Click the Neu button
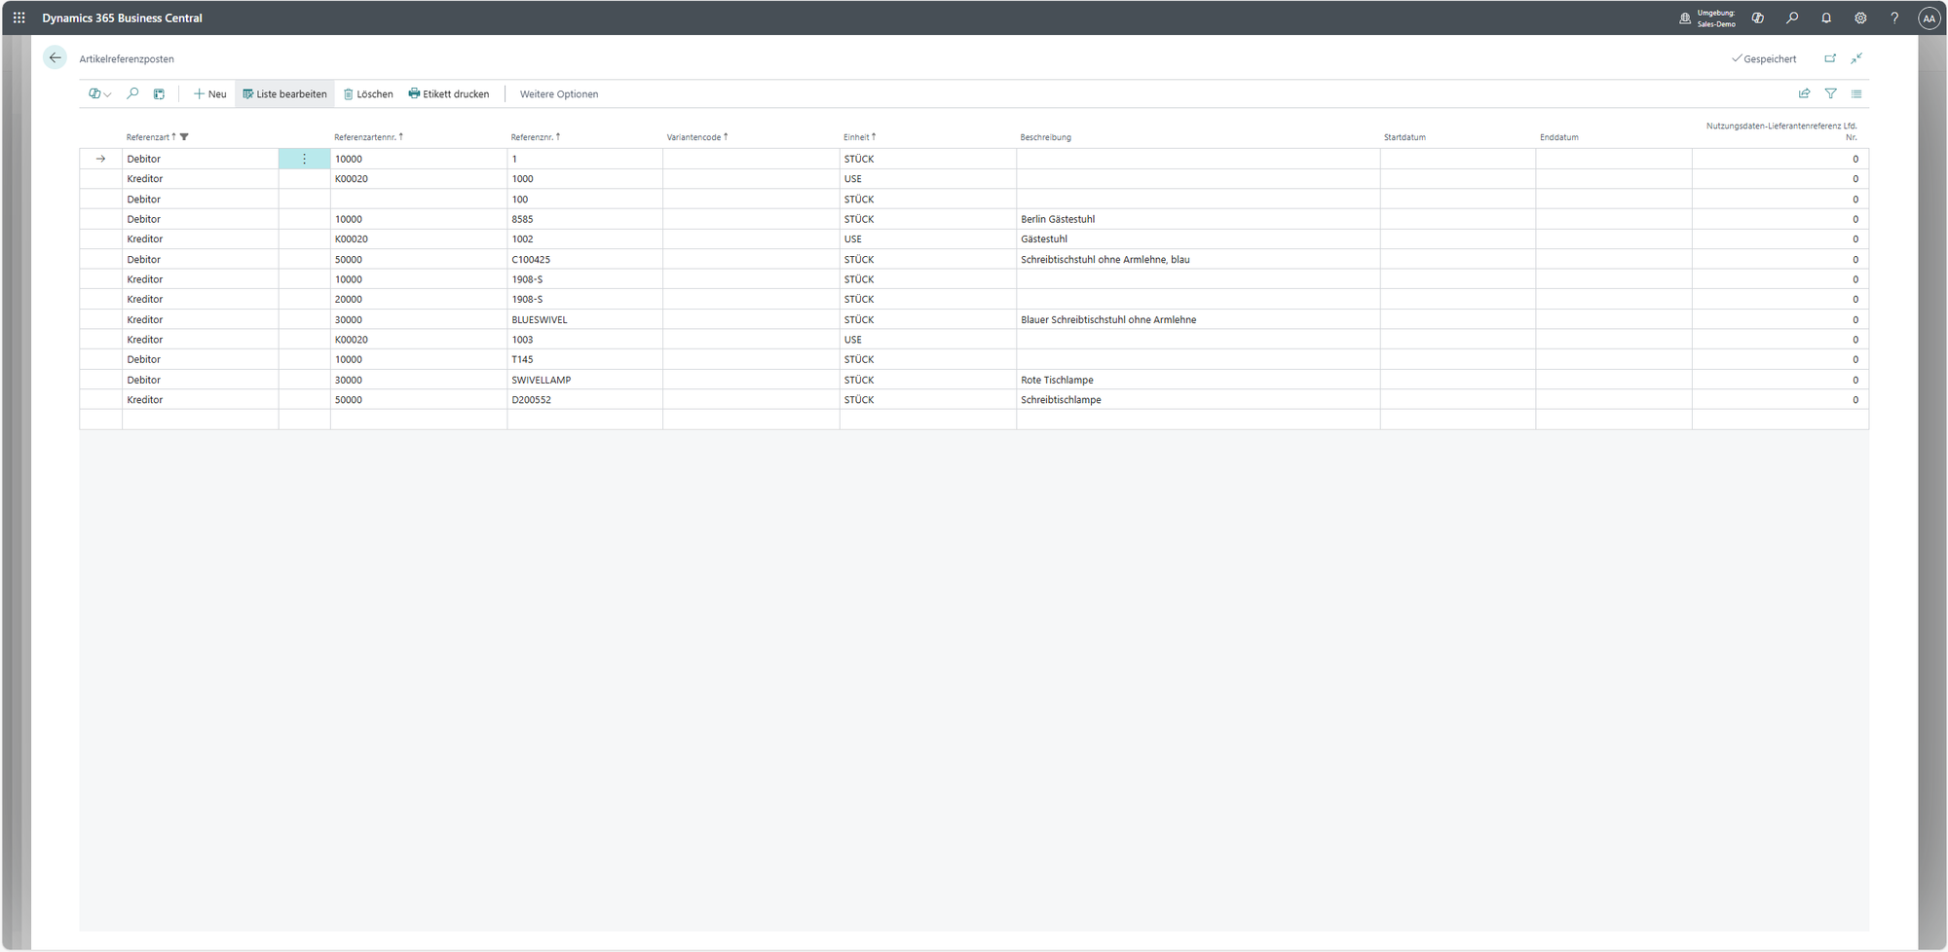The image size is (1948, 952). click(210, 94)
